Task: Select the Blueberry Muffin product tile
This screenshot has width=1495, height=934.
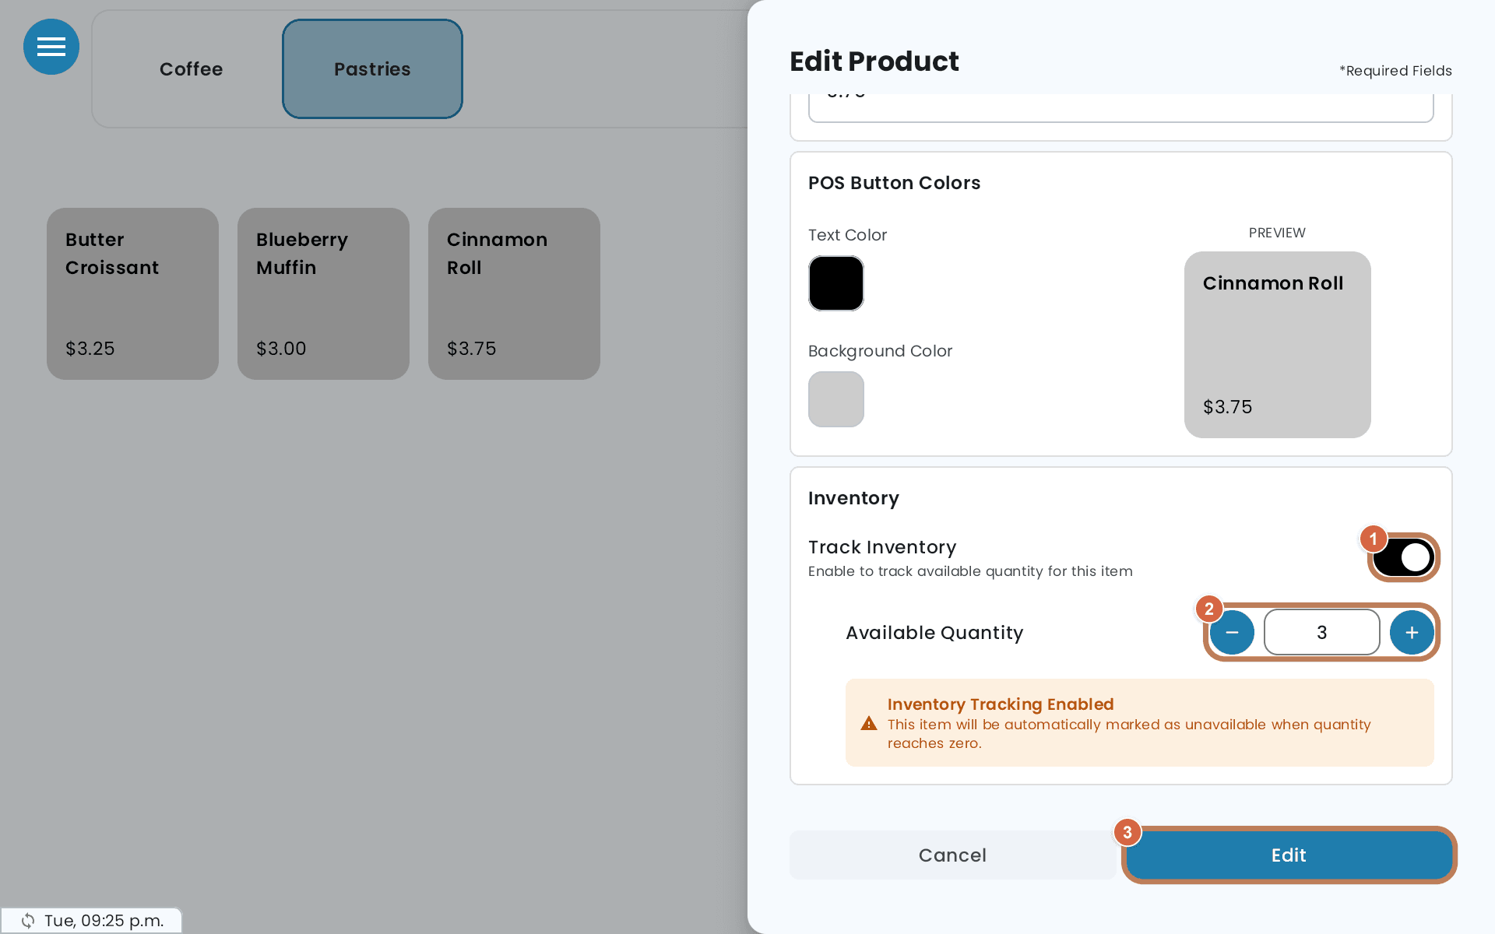Action: click(323, 293)
